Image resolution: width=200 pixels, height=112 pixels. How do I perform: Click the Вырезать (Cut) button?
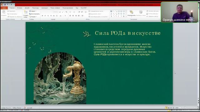(12, 11)
